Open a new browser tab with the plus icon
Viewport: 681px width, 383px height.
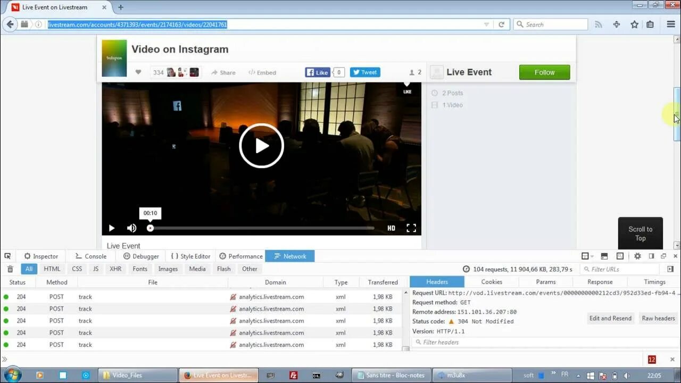point(121,7)
